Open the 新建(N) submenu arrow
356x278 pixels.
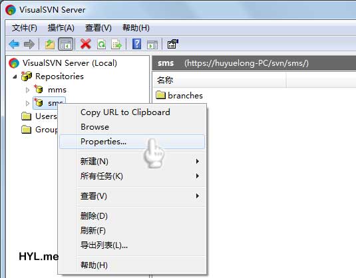pyautogui.click(x=198, y=162)
